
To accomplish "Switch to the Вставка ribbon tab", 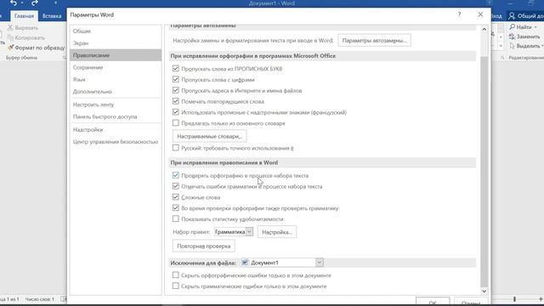I will pyautogui.click(x=52, y=16).
